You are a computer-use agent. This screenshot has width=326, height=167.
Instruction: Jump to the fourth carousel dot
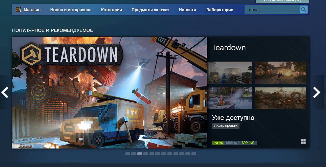(x=146, y=154)
